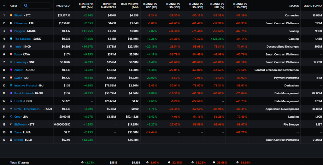Sort by Change vs USD (1Y) header
The height and width of the screenshot is (165, 323).
(216, 6)
